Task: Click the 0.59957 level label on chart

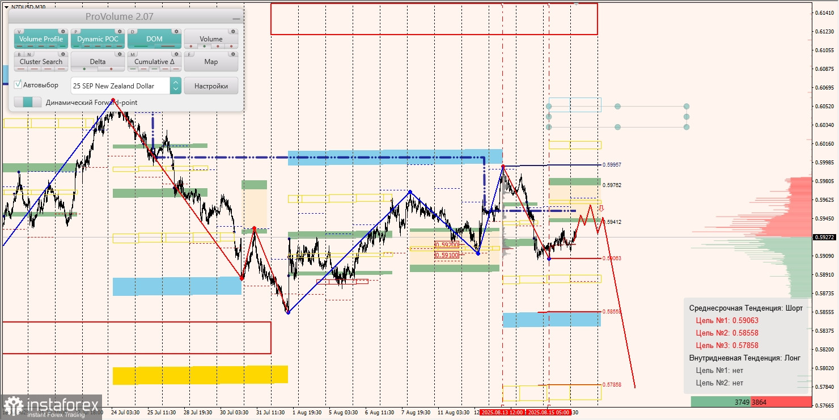Action: 612,165
